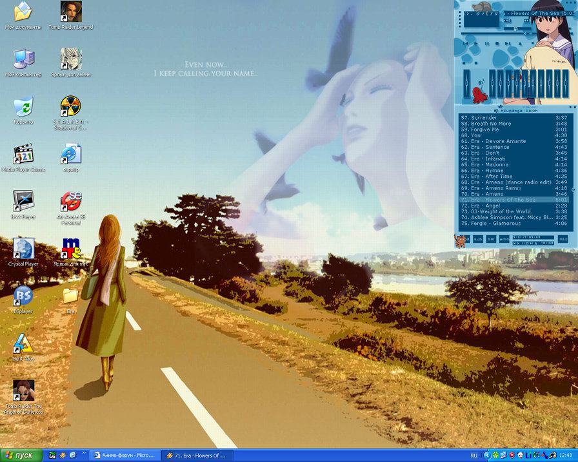Screen dimensions: 578x462
Task: Click the playlist 'list' button
Action: [563, 239]
